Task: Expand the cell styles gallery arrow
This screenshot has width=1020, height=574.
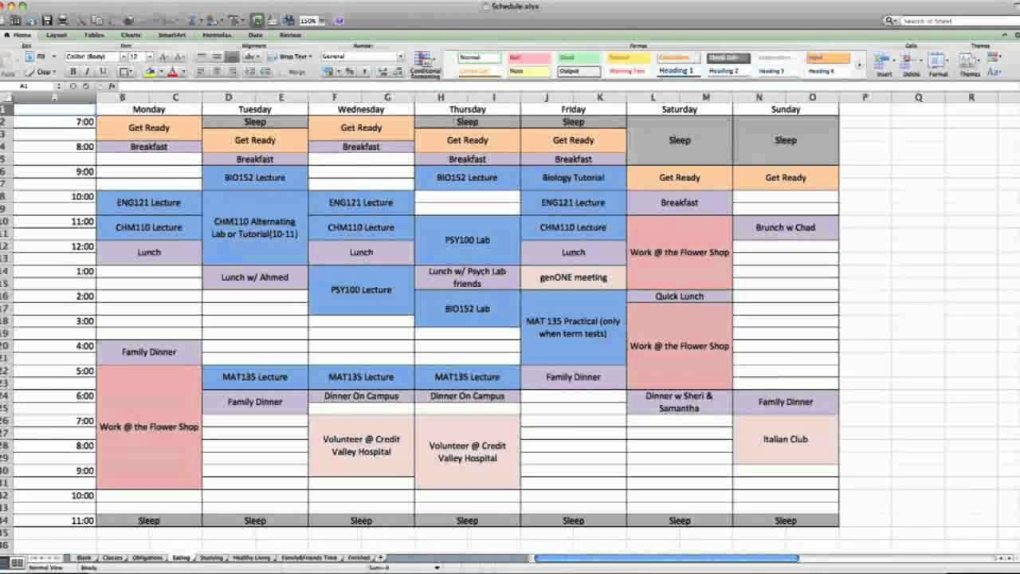Action: 859,65
